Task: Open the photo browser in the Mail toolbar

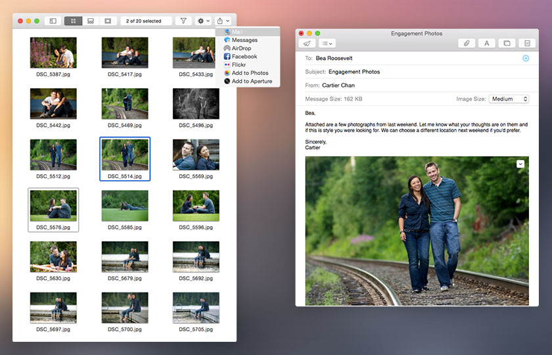Action: (x=507, y=43)
